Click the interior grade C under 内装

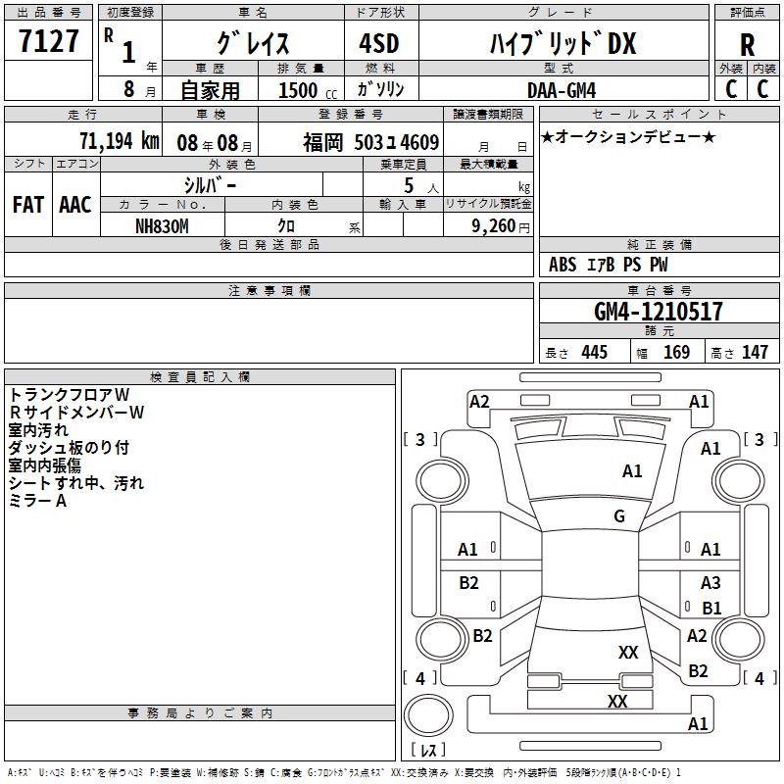763,89
